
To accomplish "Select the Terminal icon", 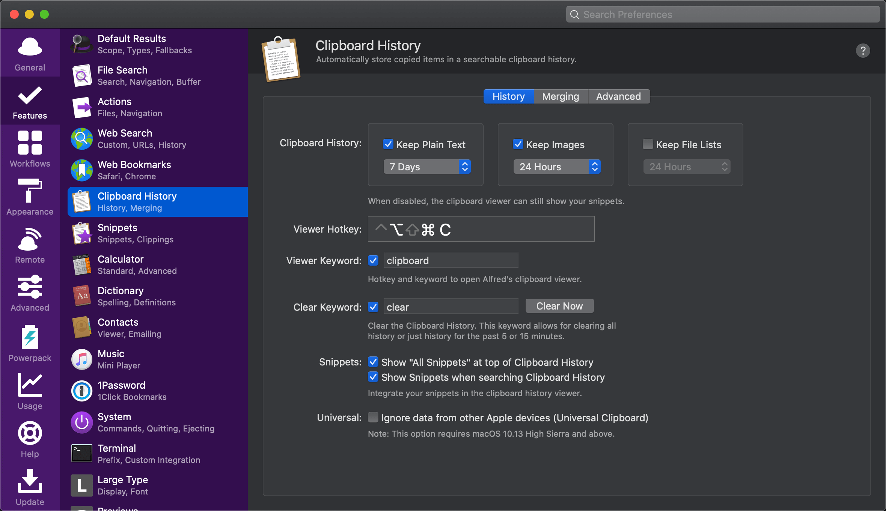I will click(81, 454).
